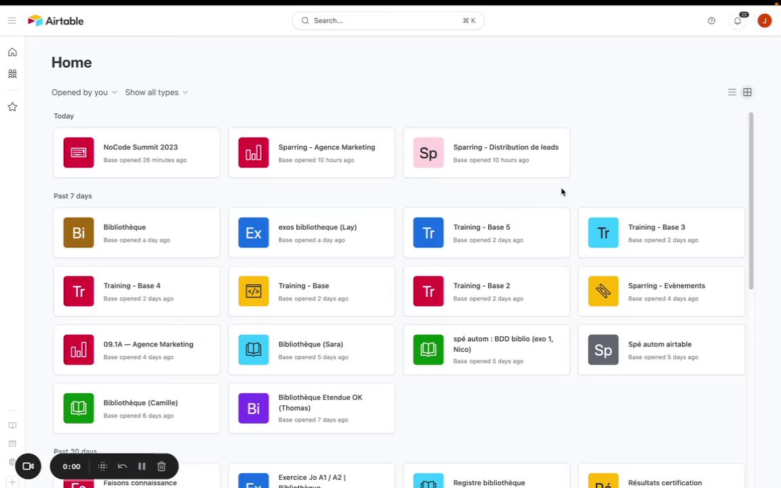Open templates book icon in sidebar
The height and width of the screenshot is (488, 781).
click(12, 425)
